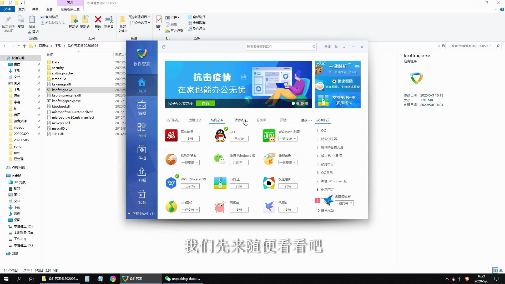Select the last banner carousel dot

point(307,103)
